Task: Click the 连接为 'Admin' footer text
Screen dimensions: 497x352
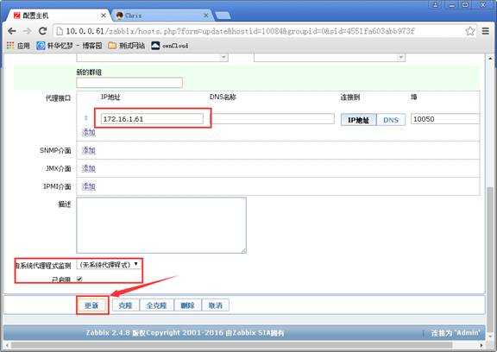Action: click(456, 333)
